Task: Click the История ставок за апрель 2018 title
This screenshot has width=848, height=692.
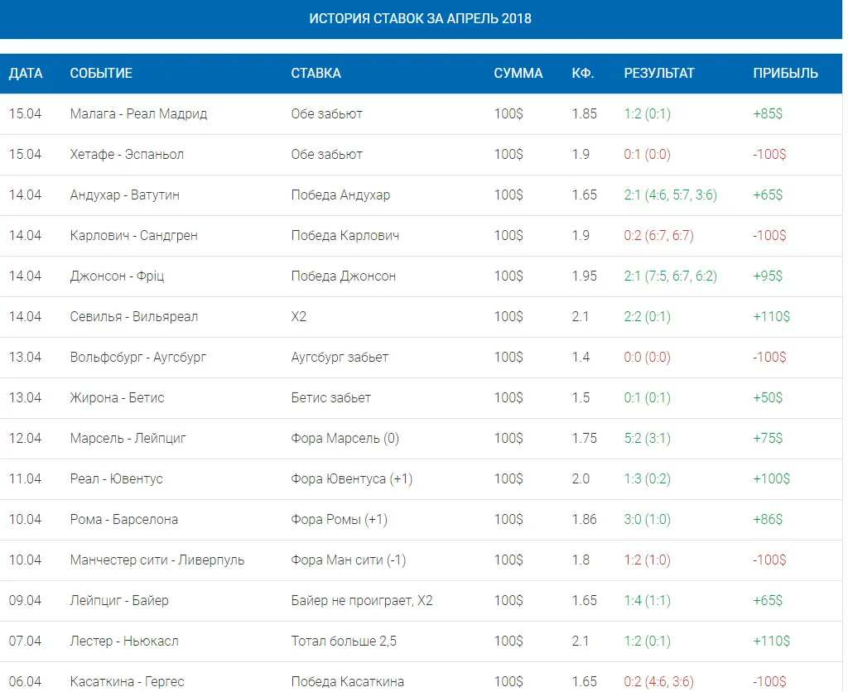Action: click(420, 18)
